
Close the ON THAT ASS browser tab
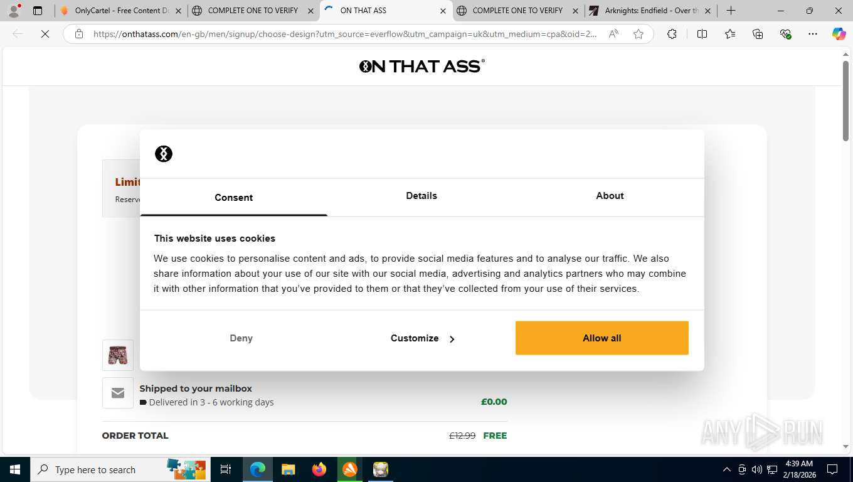443,11
